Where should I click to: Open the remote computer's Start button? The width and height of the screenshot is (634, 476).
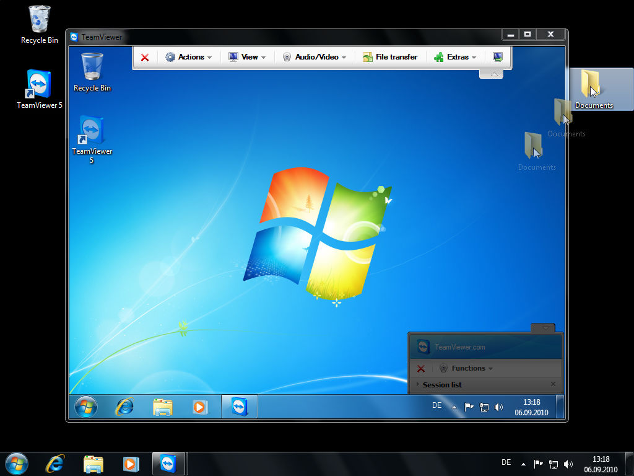pos(86,407)
